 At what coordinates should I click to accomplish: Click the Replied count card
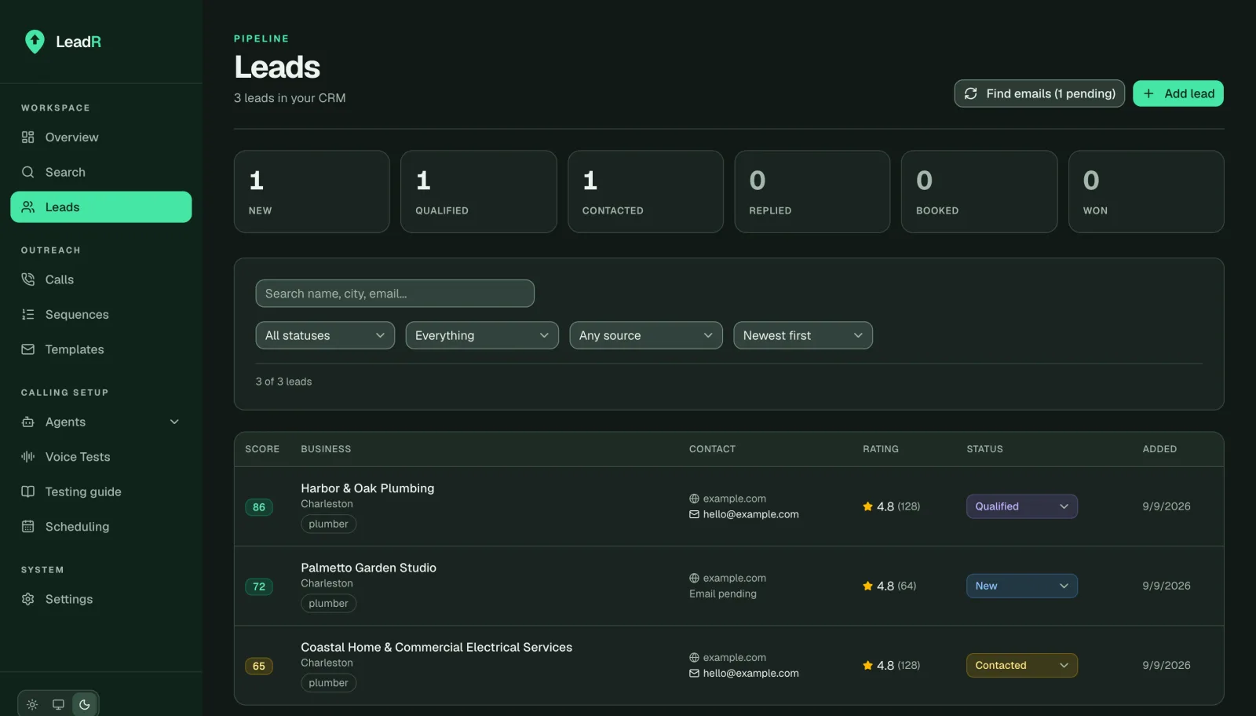click(x=812, y=192)
